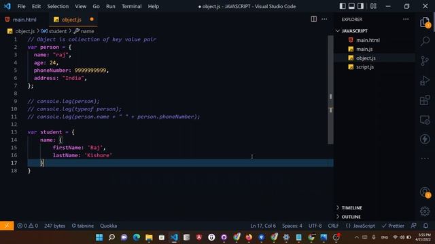Open the View menu
This screenshot has height=244, width=435.
(x=80, y=6)
